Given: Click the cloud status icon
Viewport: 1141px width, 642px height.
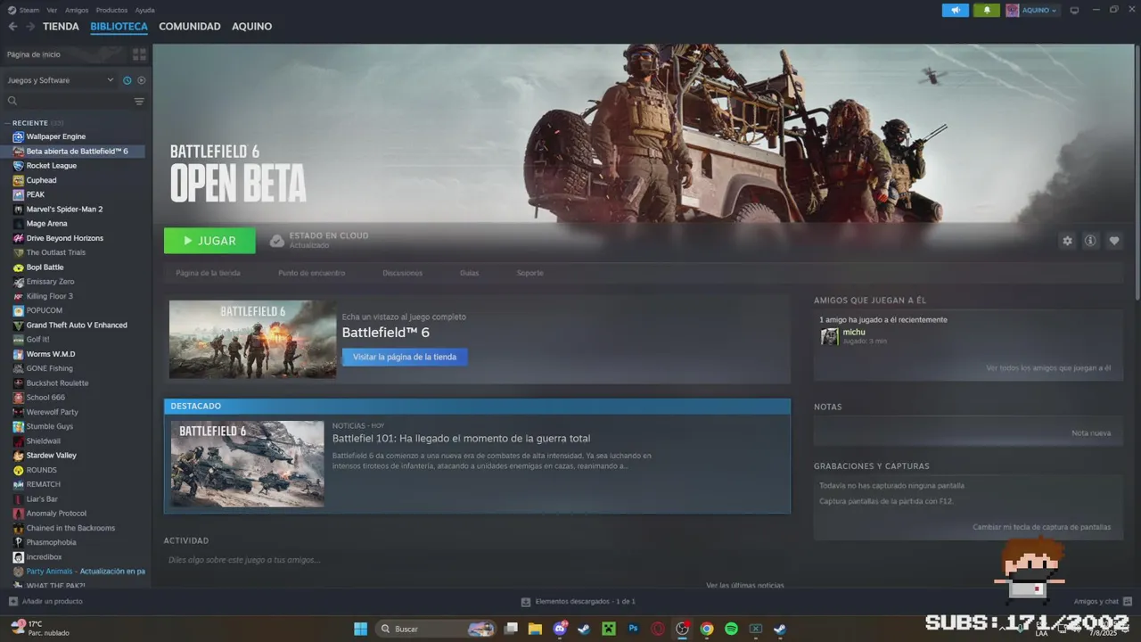Looking at the screenshot, I should pyautogui.click(x=277, y=241).
